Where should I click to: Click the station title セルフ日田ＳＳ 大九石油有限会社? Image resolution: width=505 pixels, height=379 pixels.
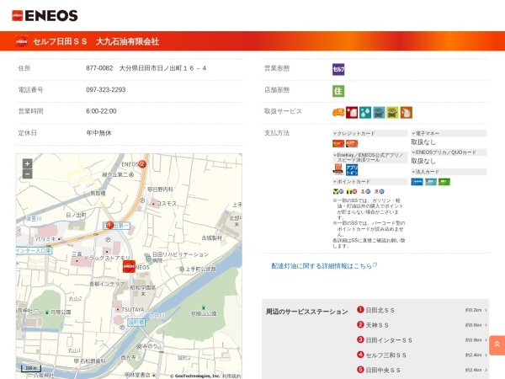pos(96,41)
